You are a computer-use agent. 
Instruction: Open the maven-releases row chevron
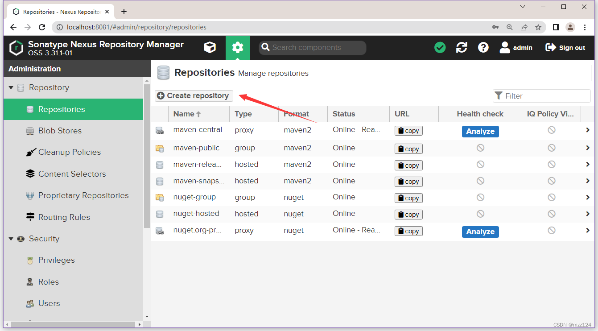pos(588,164)
